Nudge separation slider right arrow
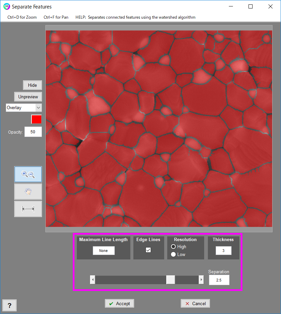The image size is (281, 314). click(201, 280)
